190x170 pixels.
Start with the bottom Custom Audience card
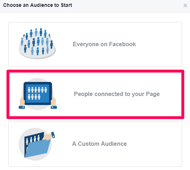pyautogui.click(x=95, y=144)
